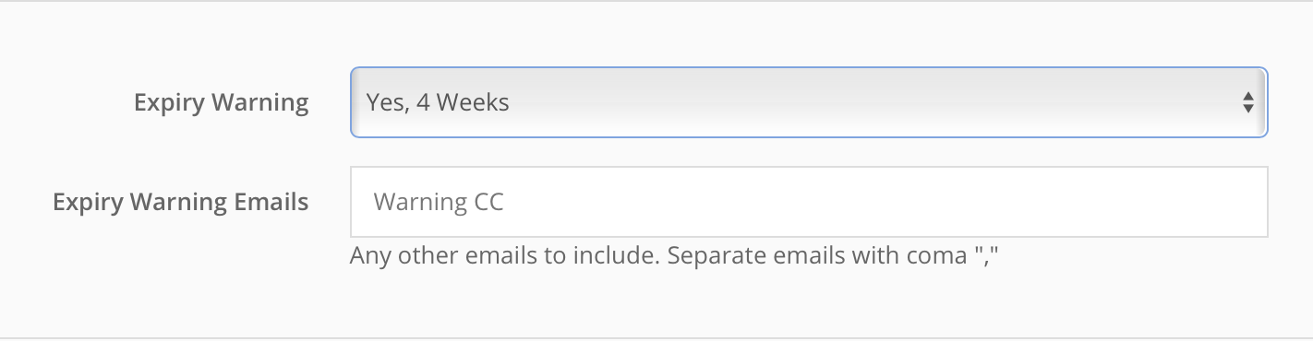Click the word 'Warning' in the first label

pyautogui.click(x=261, y=102)
